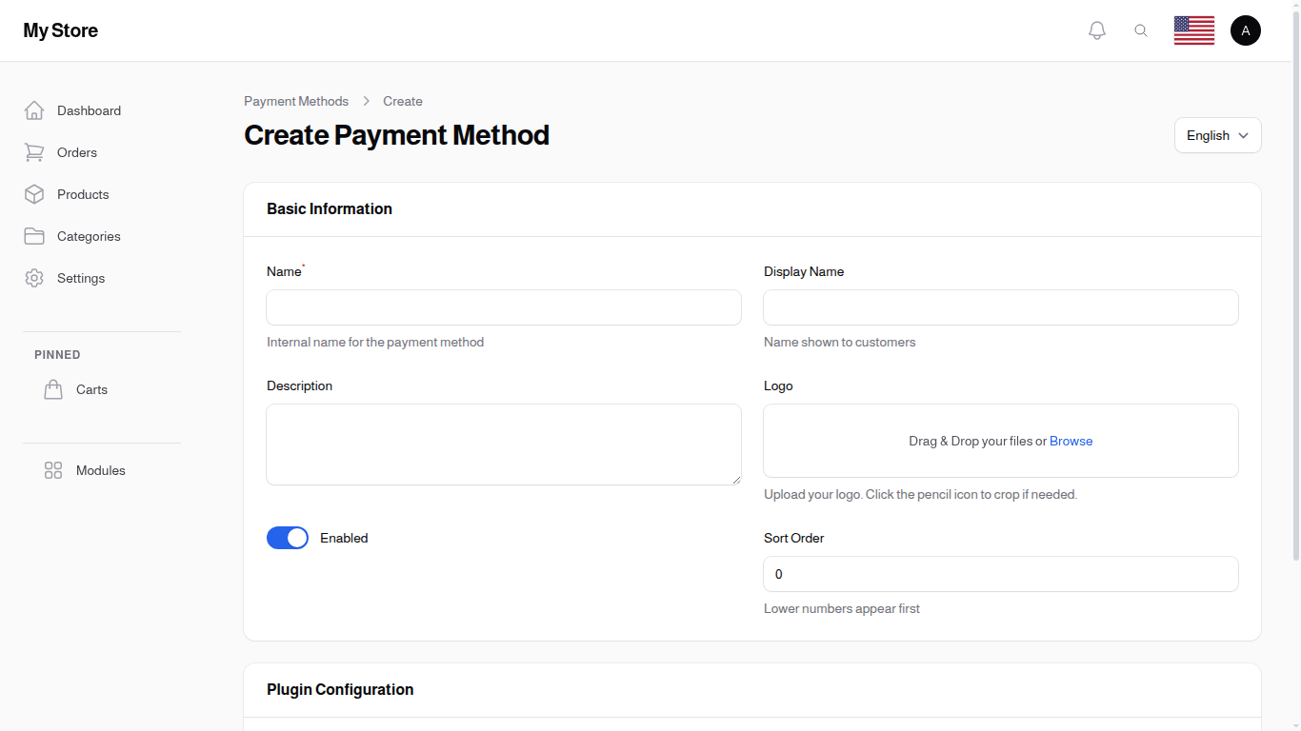
Task: Open Settings using the gear icon
Action: coord(34,278)
